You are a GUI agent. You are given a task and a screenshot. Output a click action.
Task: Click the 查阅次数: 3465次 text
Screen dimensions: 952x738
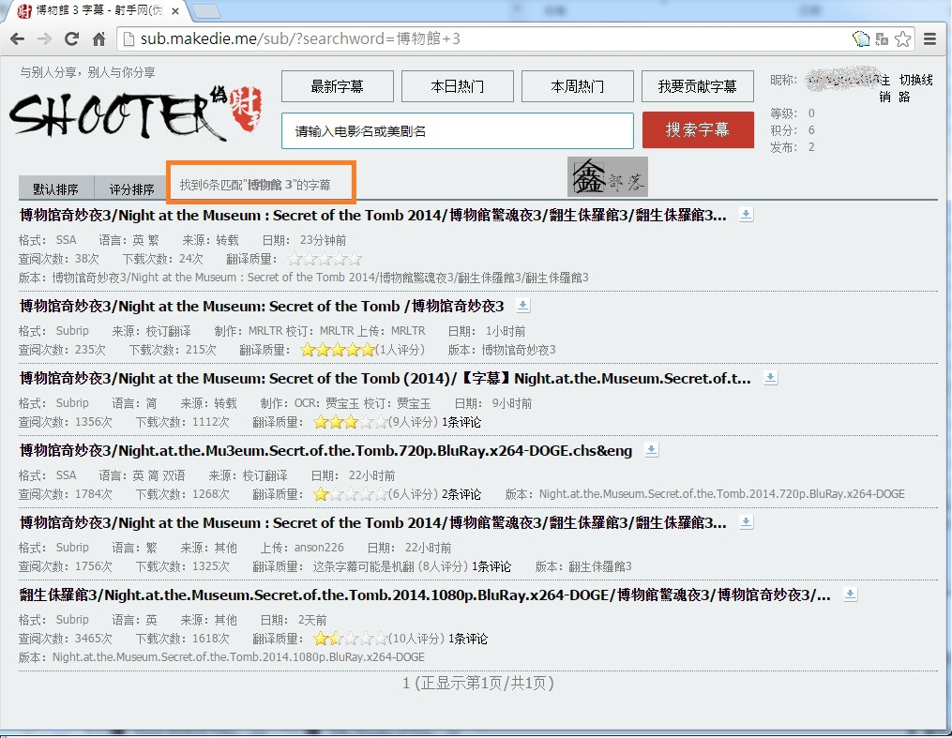66,639
